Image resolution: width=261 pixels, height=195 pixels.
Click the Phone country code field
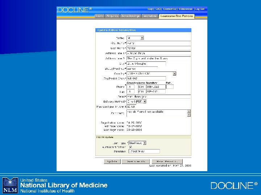point(130,87)
